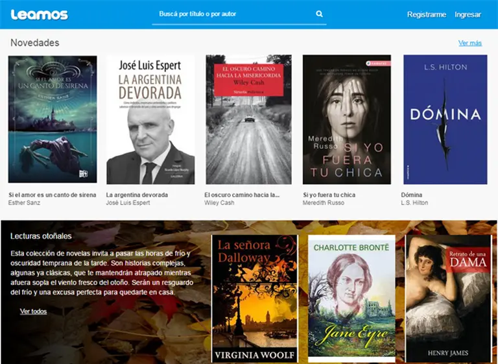The height and width of the screenshot is (364, 498).
Task: Click the Leamos logo
Action: (x=40, y=15)
